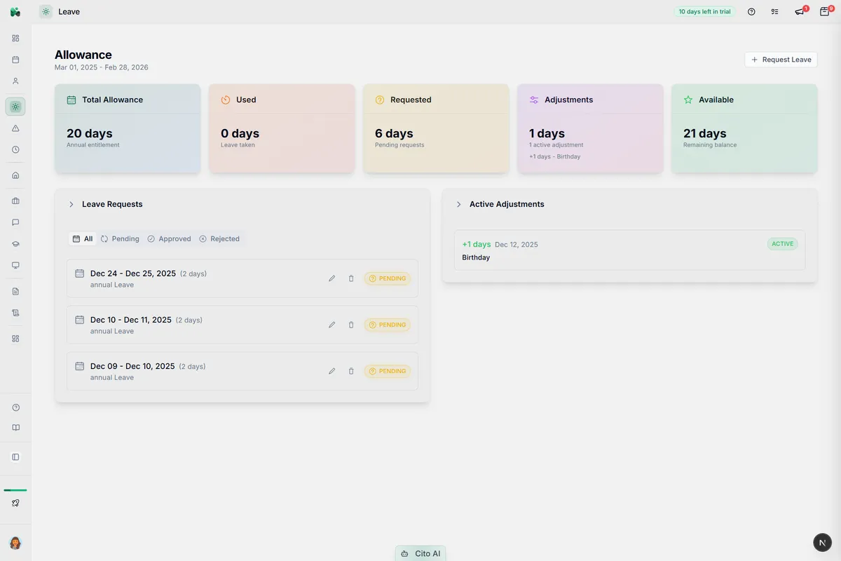Viewport: 841px width, 561px height.
Task: Open the dashboard grid icon in sidebar
Action: 15,38
